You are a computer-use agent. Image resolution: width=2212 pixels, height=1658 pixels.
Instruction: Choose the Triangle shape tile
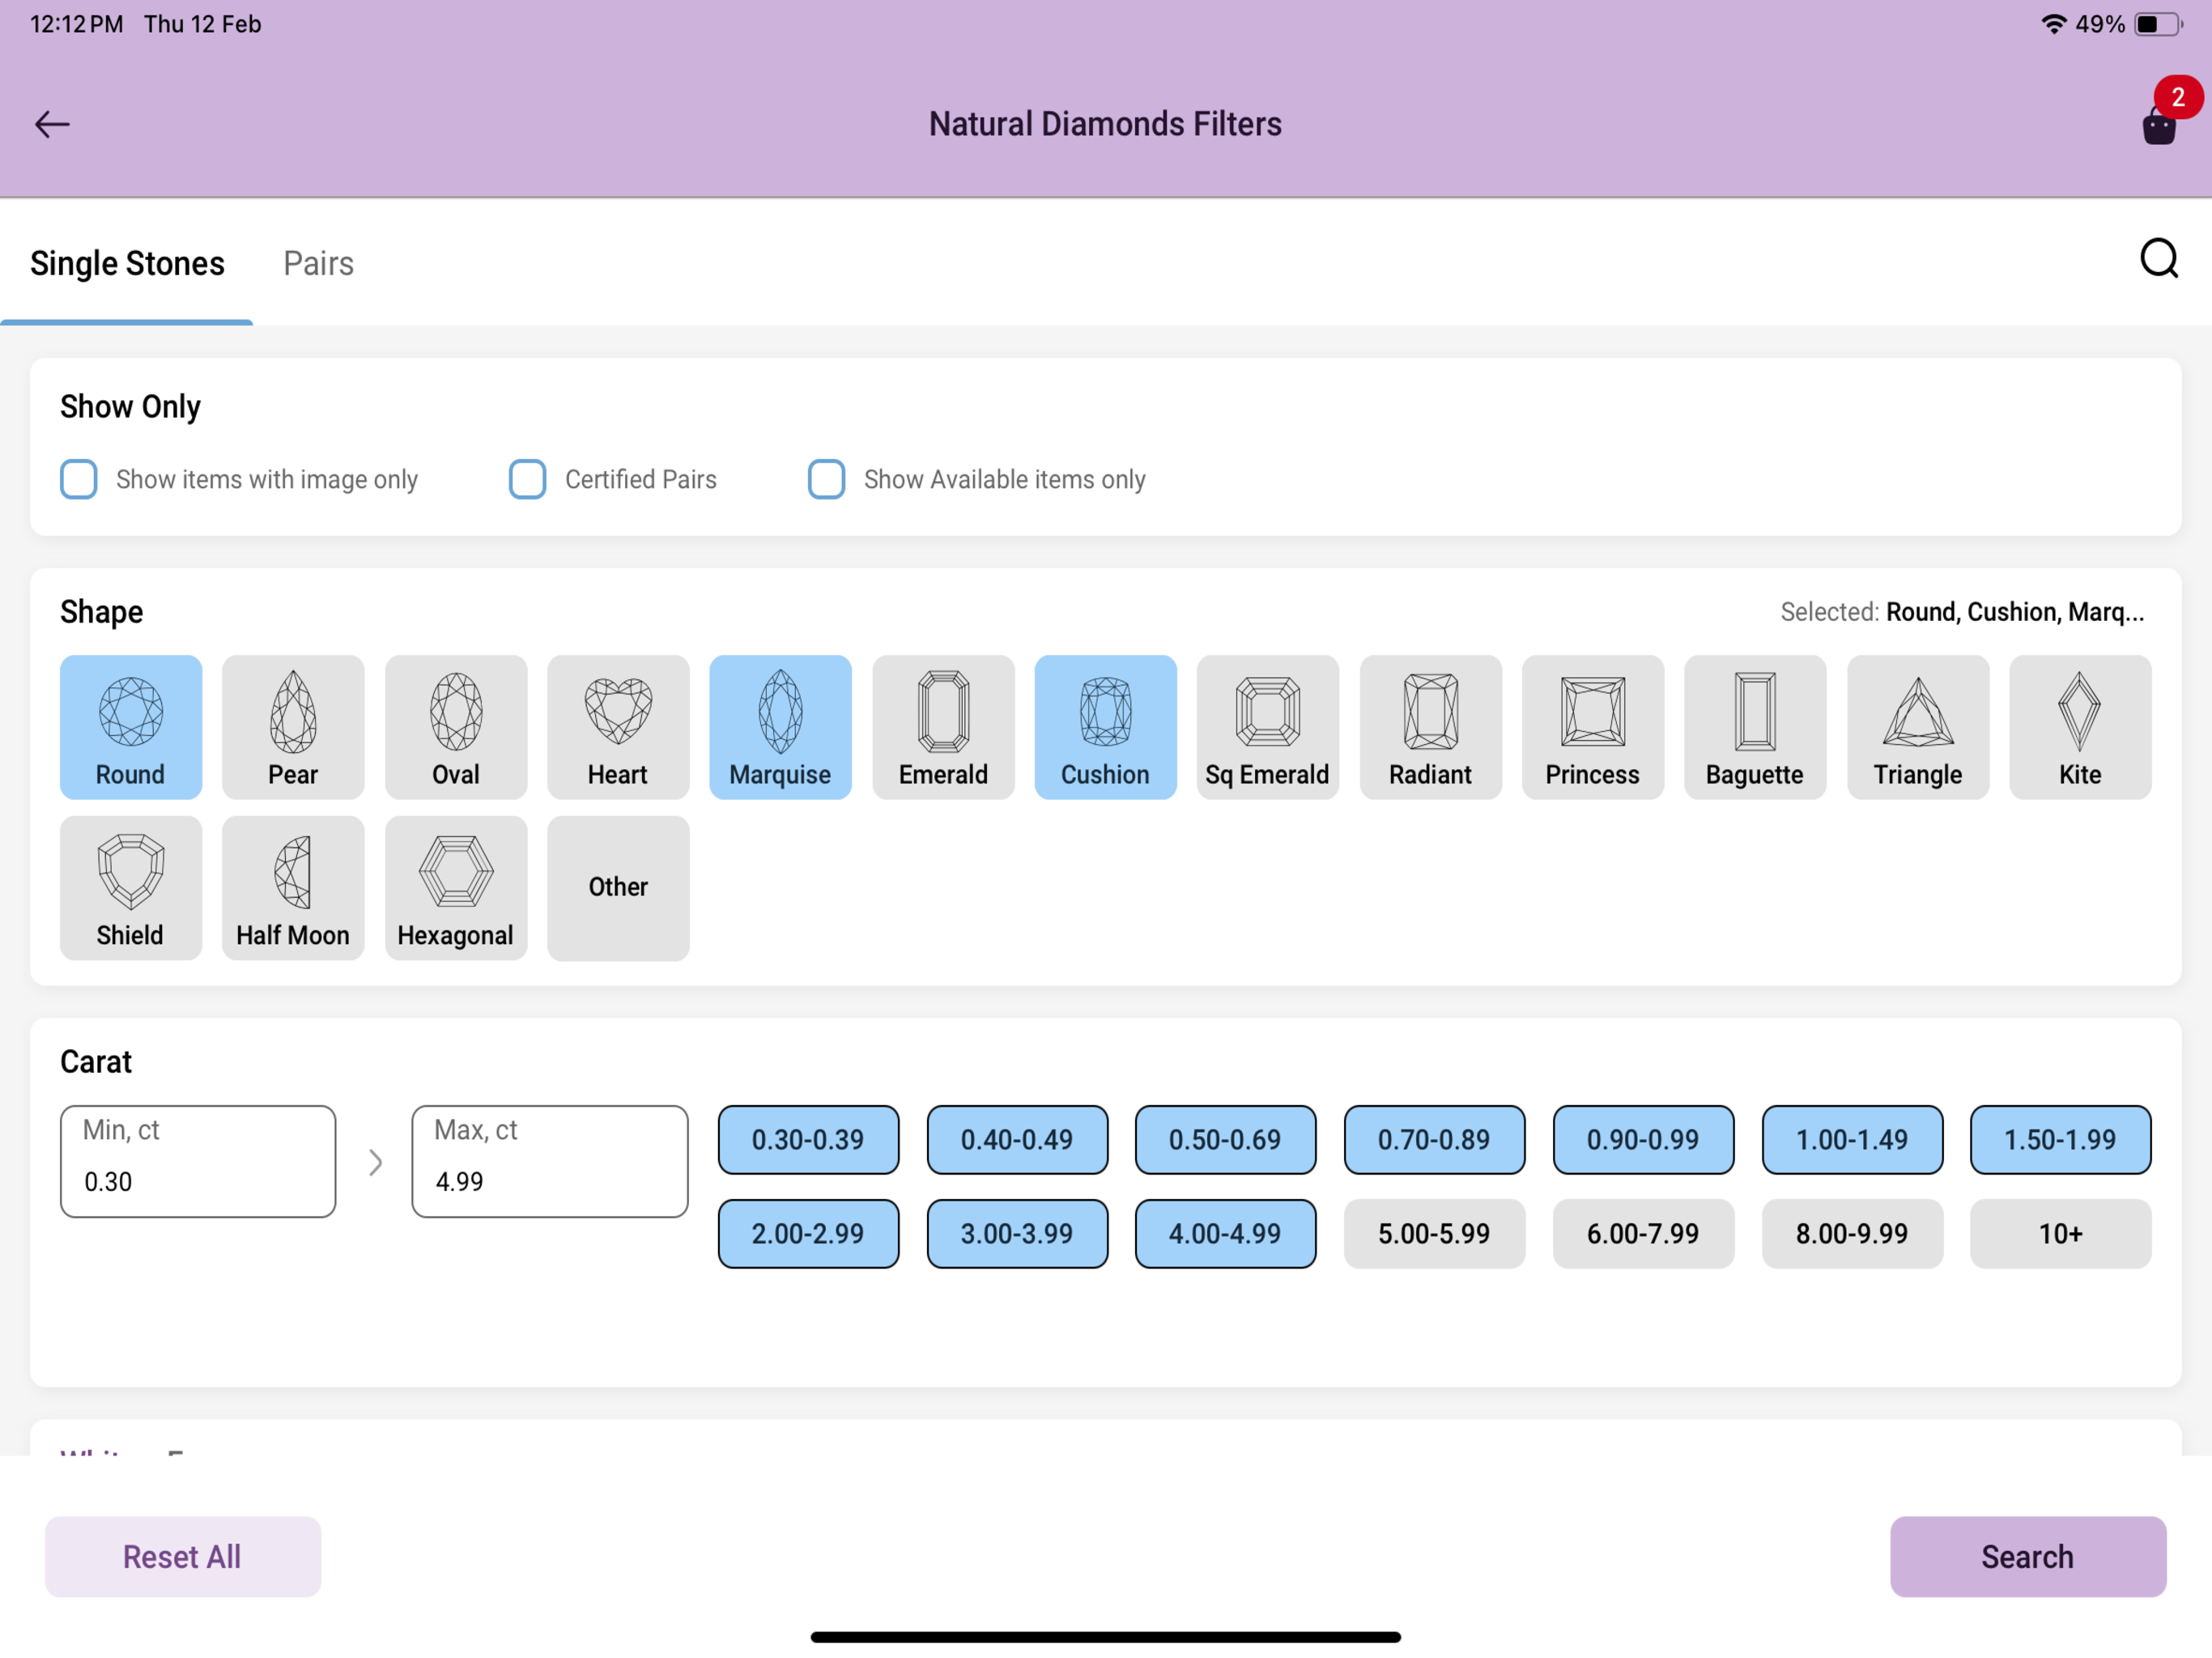1917,727
